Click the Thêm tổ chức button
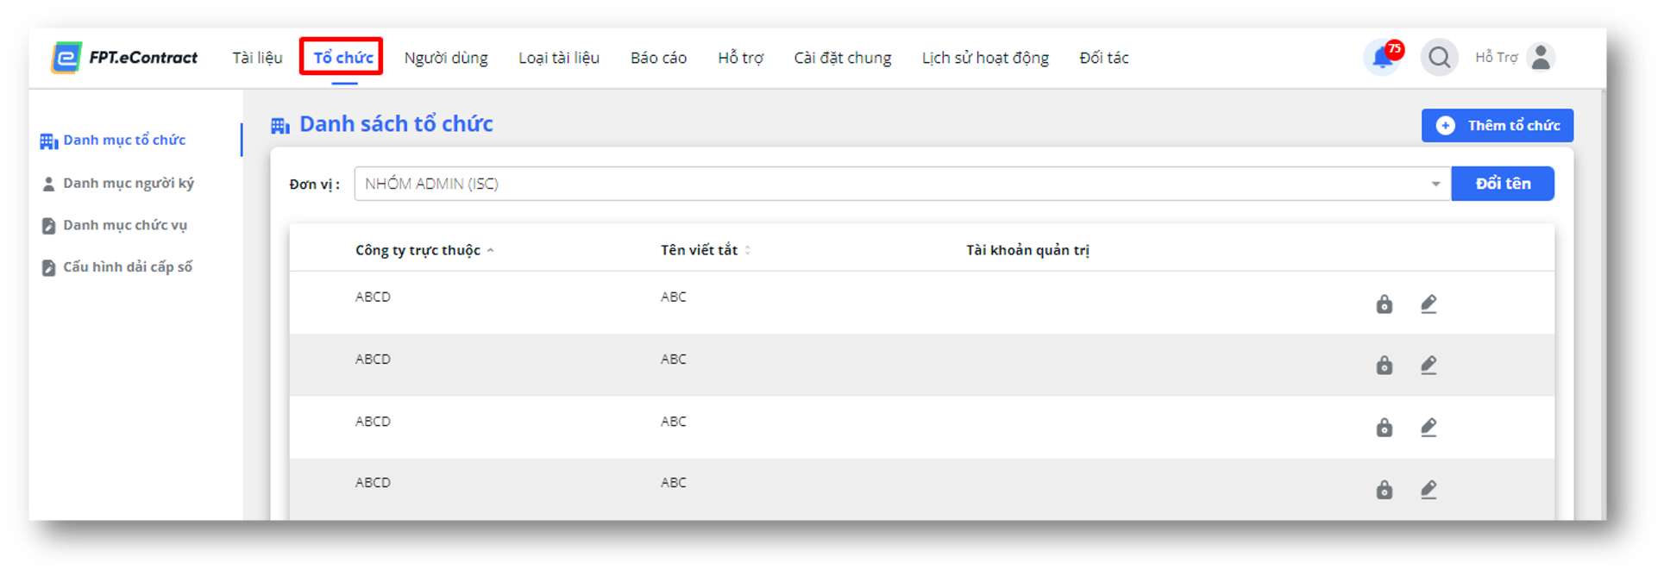The height and width of the screenshot is (576, 1664). (1498, 125)
